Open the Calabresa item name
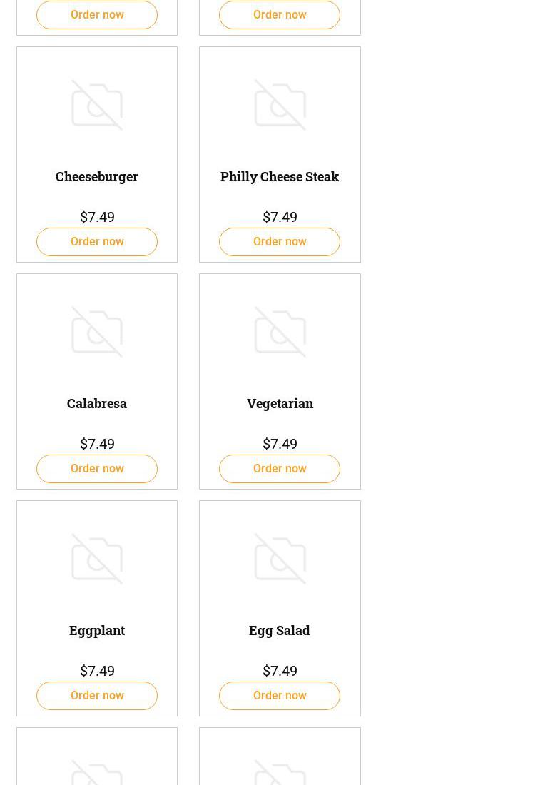560x785 pixels. point(97,403)
